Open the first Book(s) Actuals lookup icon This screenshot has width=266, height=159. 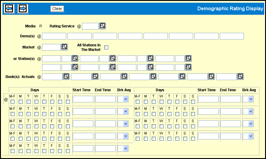click(66, 76)
